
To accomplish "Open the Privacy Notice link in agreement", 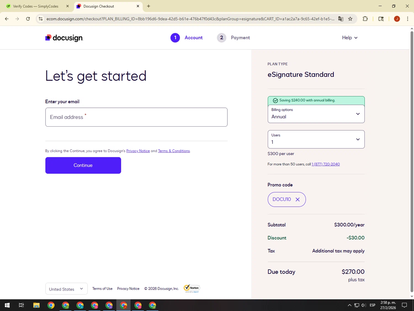I will pyautogui.click(x=138, y=151).
